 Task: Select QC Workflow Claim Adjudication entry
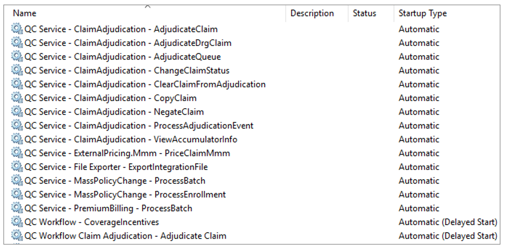click(125, 236)
